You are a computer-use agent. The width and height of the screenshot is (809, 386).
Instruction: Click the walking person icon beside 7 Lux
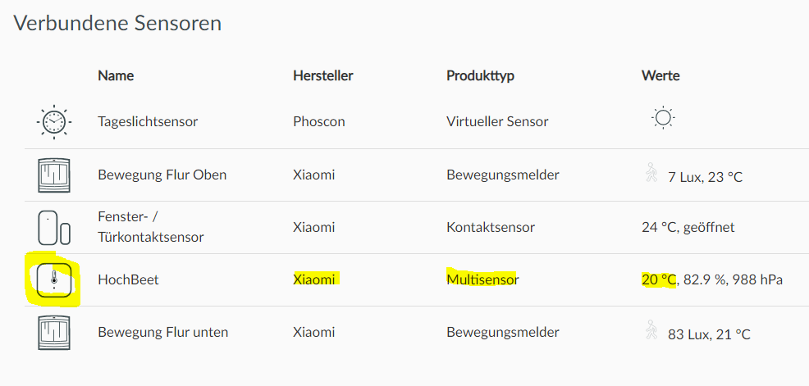tap(651, 172)
